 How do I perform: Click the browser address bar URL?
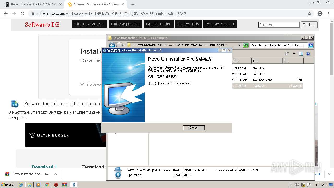tap(111, 14)
